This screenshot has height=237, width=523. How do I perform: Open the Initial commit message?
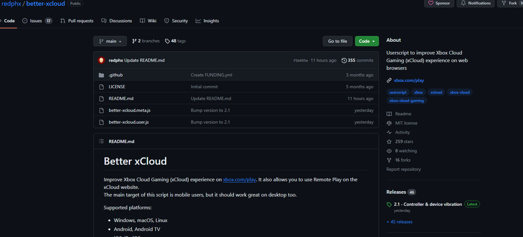point(204,87)
